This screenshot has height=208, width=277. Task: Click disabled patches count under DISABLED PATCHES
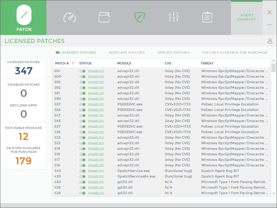[x=24, y=93]
